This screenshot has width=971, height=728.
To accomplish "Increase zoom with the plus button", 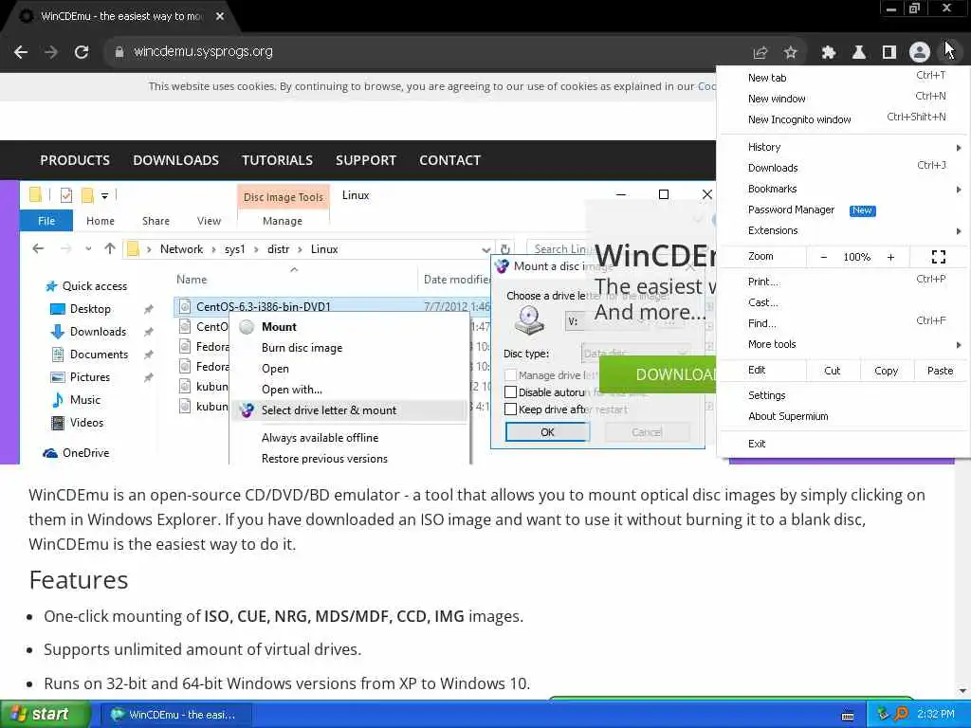I will click(890, 257).
